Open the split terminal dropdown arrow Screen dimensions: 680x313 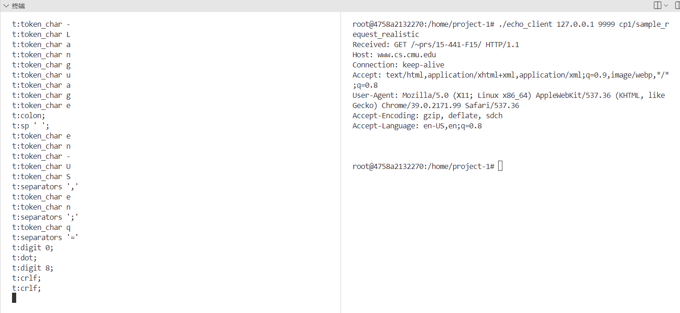[666, 6]
